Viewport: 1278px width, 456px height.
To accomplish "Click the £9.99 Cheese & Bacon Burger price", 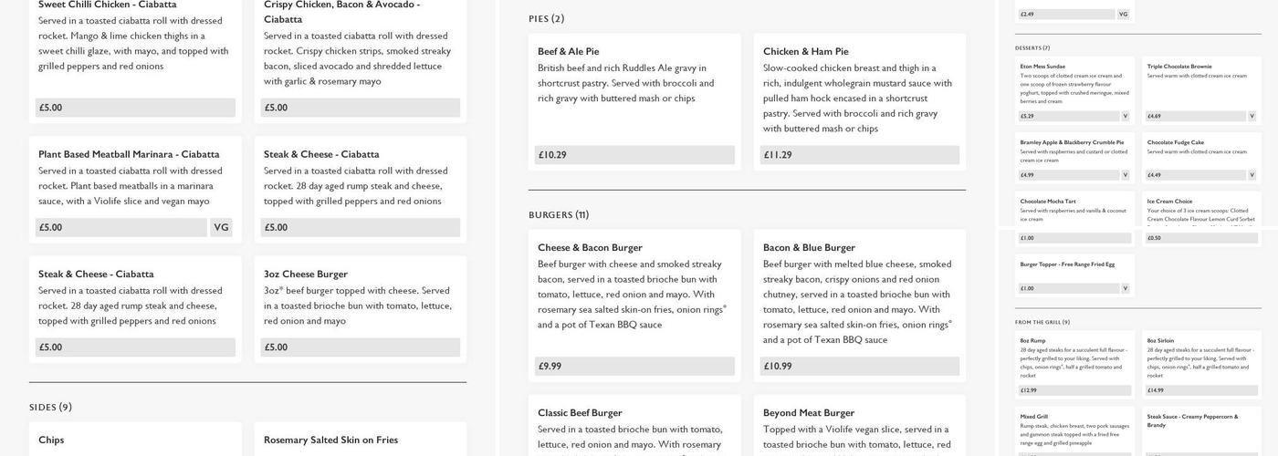I will pos(634,367).
